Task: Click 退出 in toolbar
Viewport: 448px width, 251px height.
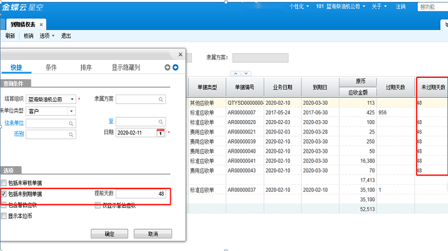Action: pos(66,36)
